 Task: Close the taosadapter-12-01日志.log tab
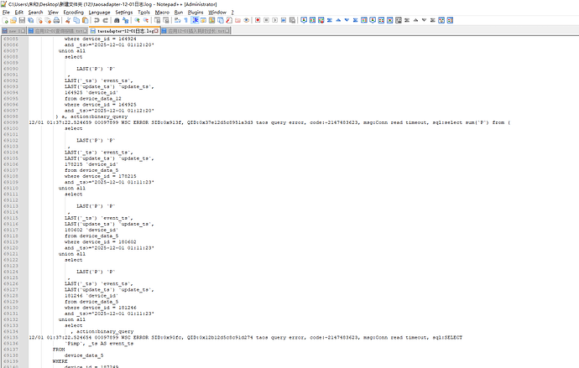click(x=155, y=31)
